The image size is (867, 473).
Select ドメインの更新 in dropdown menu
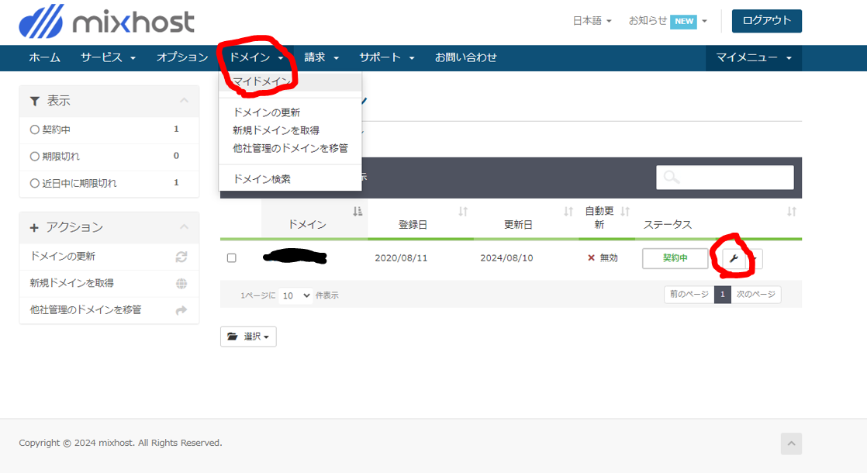point(290,112)
